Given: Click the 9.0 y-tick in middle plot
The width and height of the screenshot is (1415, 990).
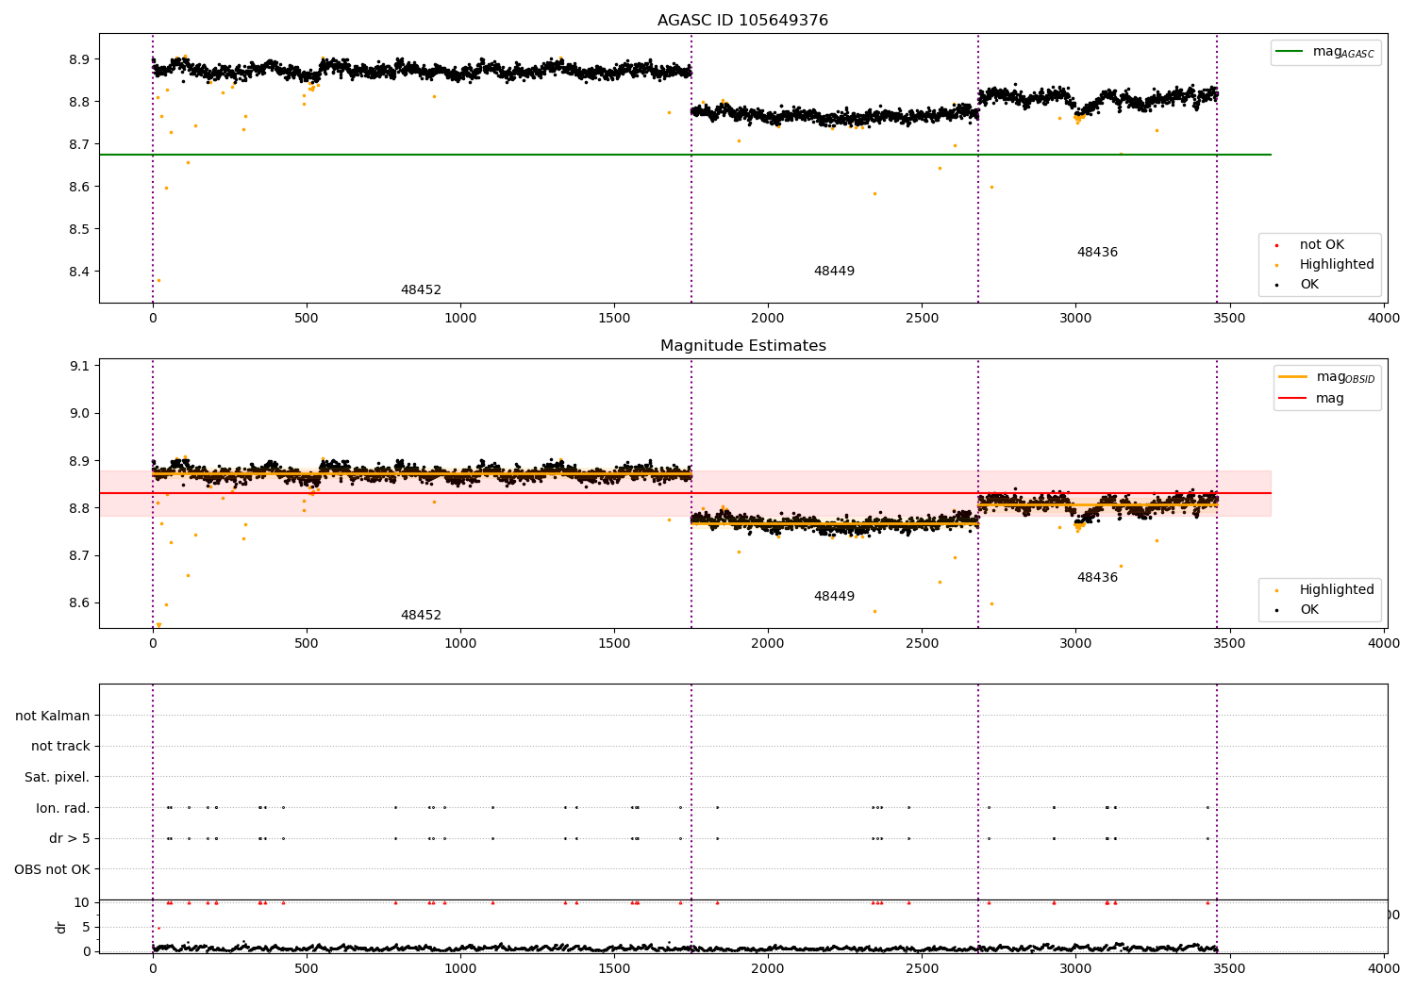Looking at the screenshot, I should click(x=77, y=413).
